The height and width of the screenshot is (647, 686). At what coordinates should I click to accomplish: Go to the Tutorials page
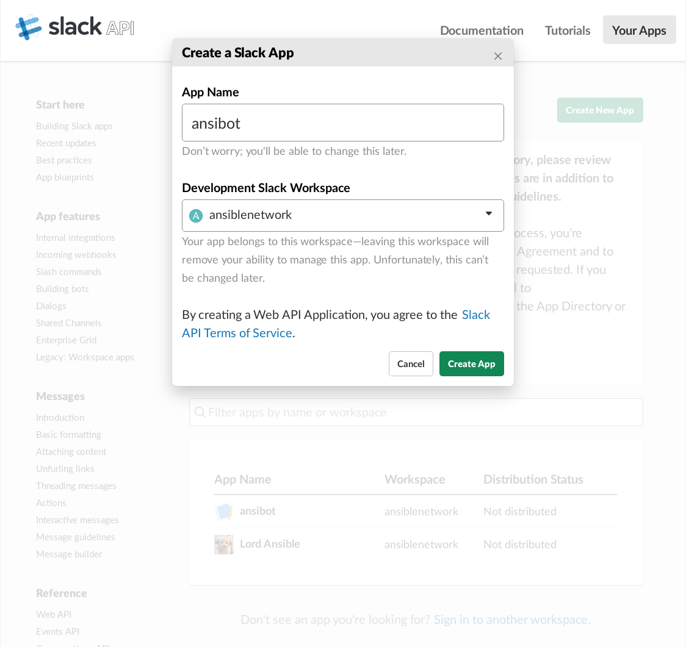(x=568, y=30)
